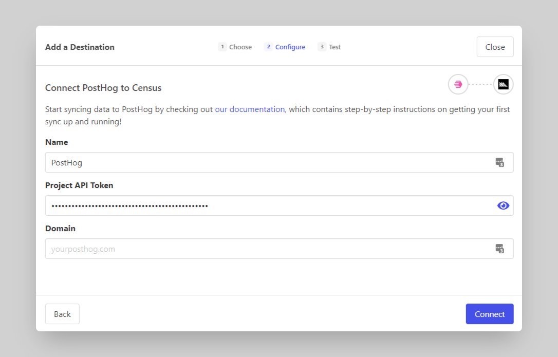
Task: Click the black PostHog logo icon
Action: pos(503,84)
